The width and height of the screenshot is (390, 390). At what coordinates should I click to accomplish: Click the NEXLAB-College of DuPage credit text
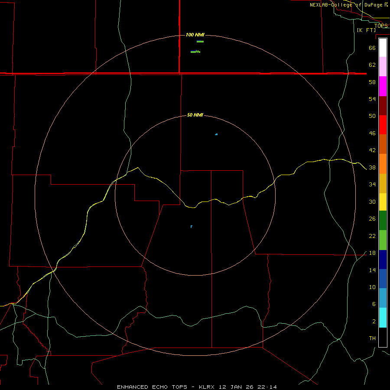(348, 5)
